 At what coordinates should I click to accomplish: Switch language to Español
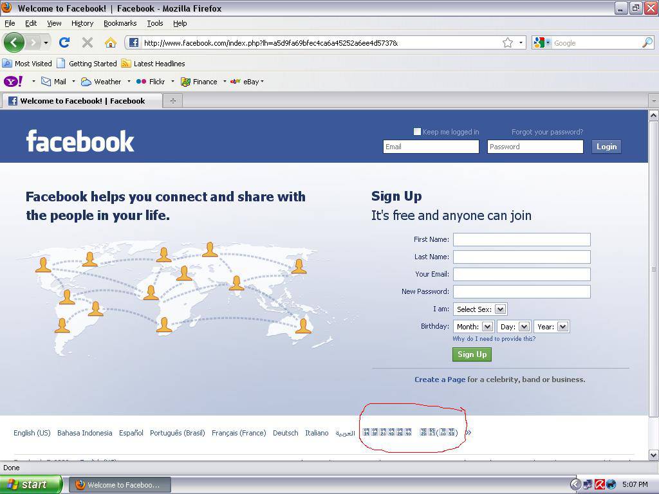[x=131, y=433]
